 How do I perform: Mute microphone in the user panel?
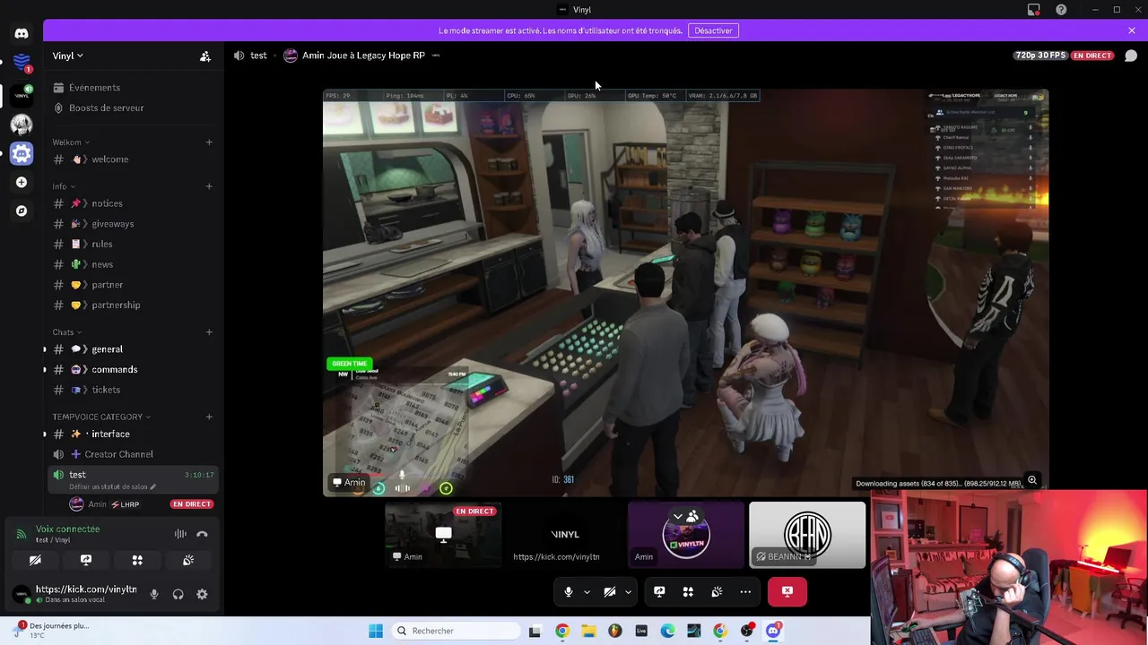[x=154, y=594]
